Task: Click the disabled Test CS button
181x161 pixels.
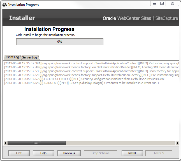Action: pos(159,153)
